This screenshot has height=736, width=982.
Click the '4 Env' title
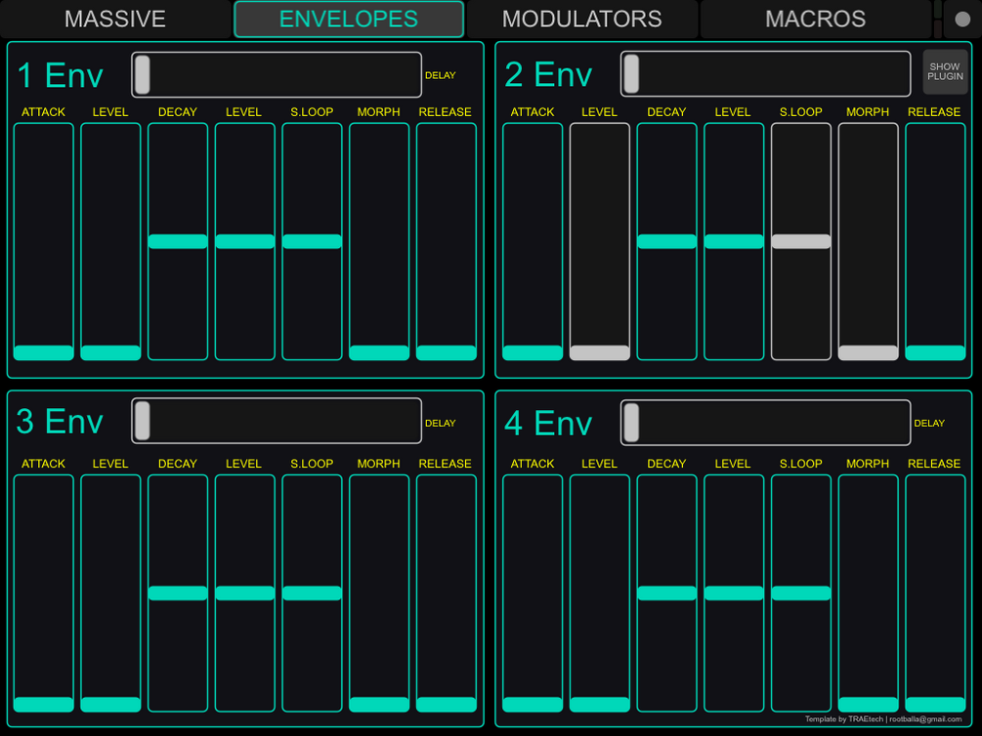coord(548,423)
